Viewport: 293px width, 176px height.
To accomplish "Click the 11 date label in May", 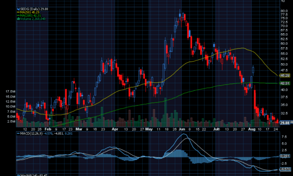I will pyautogui.click(x=158, y=129).
